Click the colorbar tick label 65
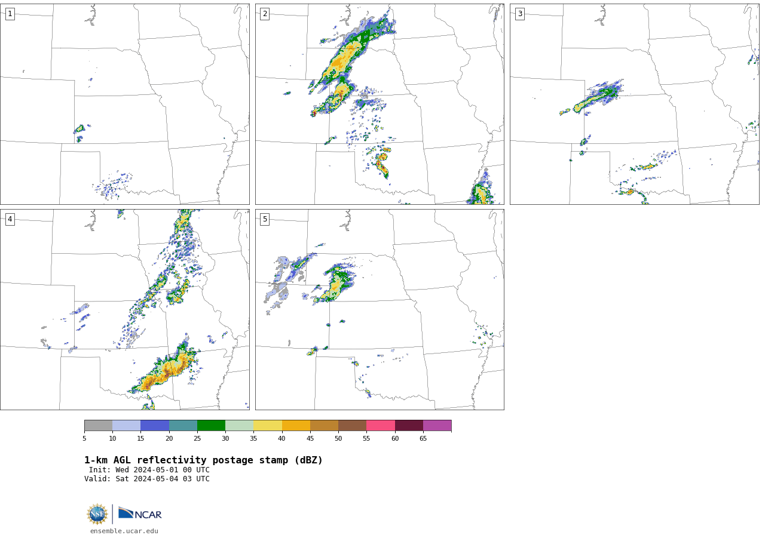Viewport: 765px width, 538px height. tap(423, 438)
